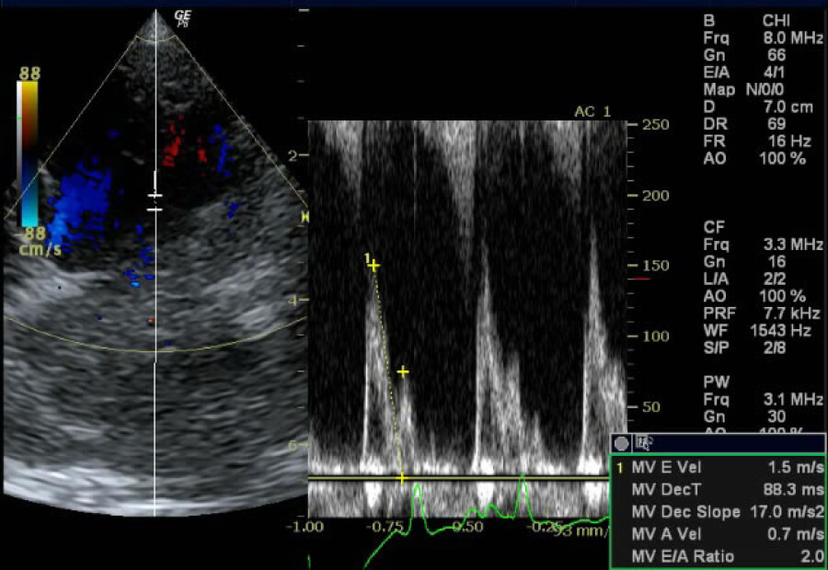Click the mid-slope caliper cross marker

(403, 371)
